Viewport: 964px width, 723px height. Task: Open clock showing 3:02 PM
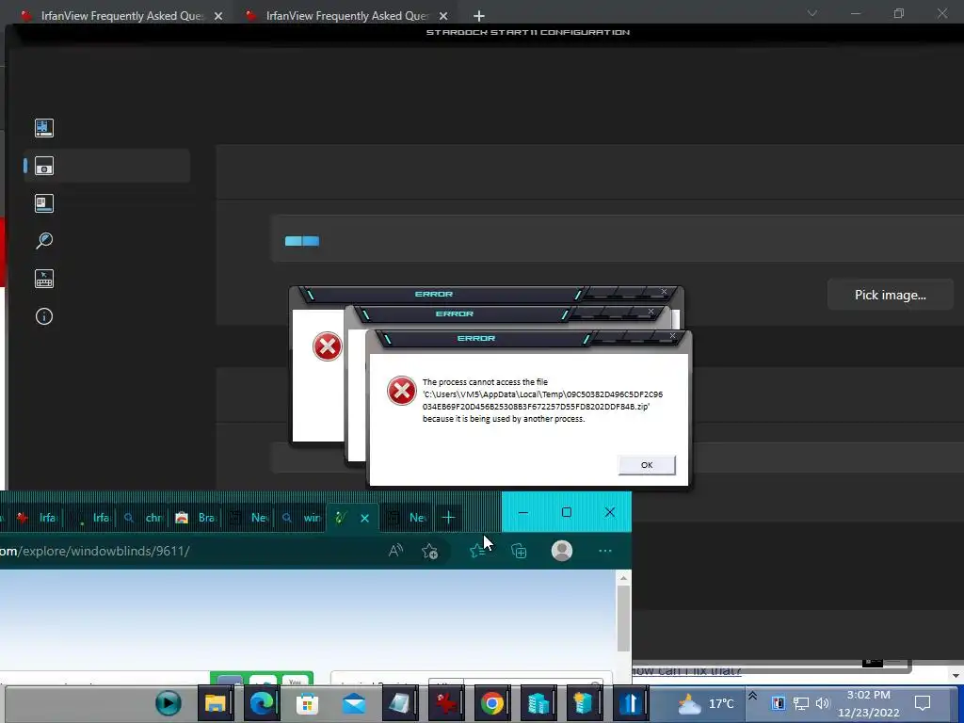[x=868, y=704]
